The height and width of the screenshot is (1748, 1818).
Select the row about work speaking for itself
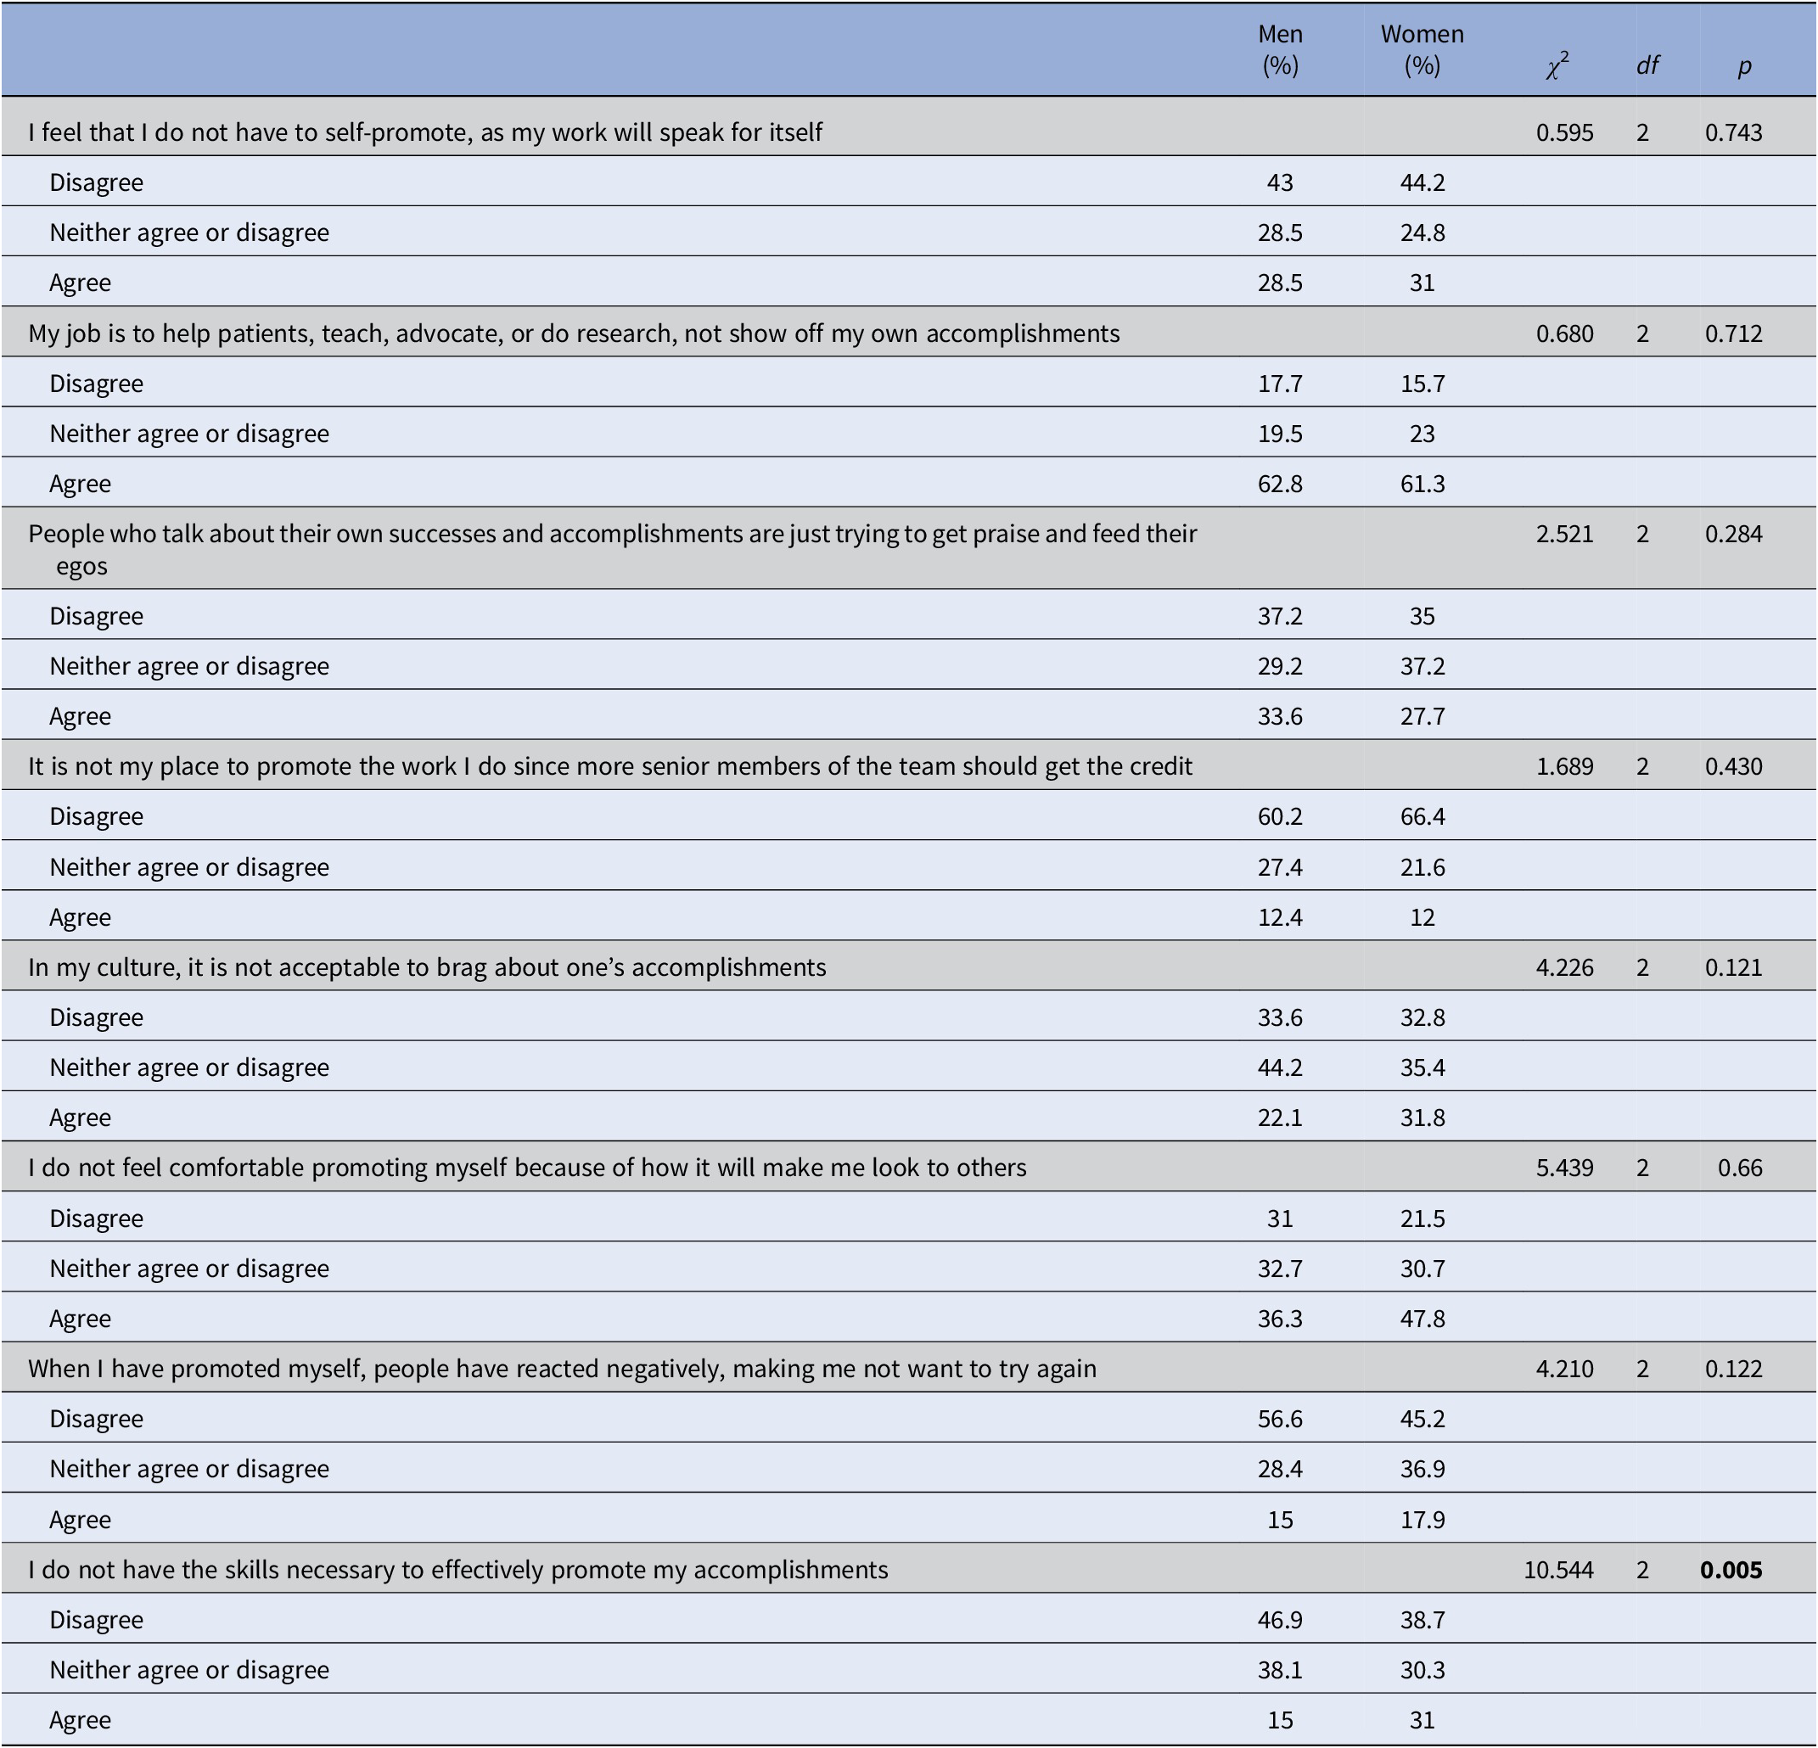[425, 132]
